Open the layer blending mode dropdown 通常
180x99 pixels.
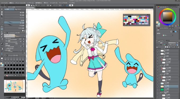(162, 43)
